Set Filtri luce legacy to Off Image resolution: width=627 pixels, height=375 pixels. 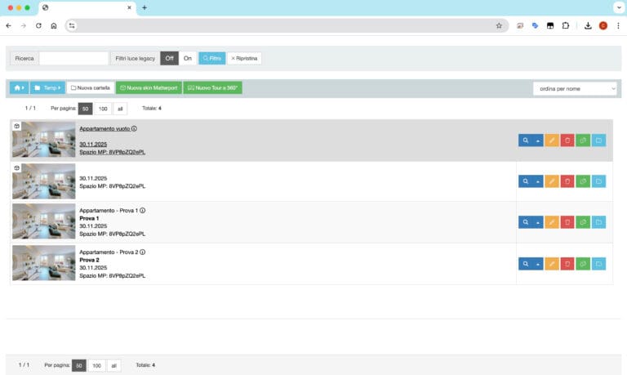[x=169, y=59]
